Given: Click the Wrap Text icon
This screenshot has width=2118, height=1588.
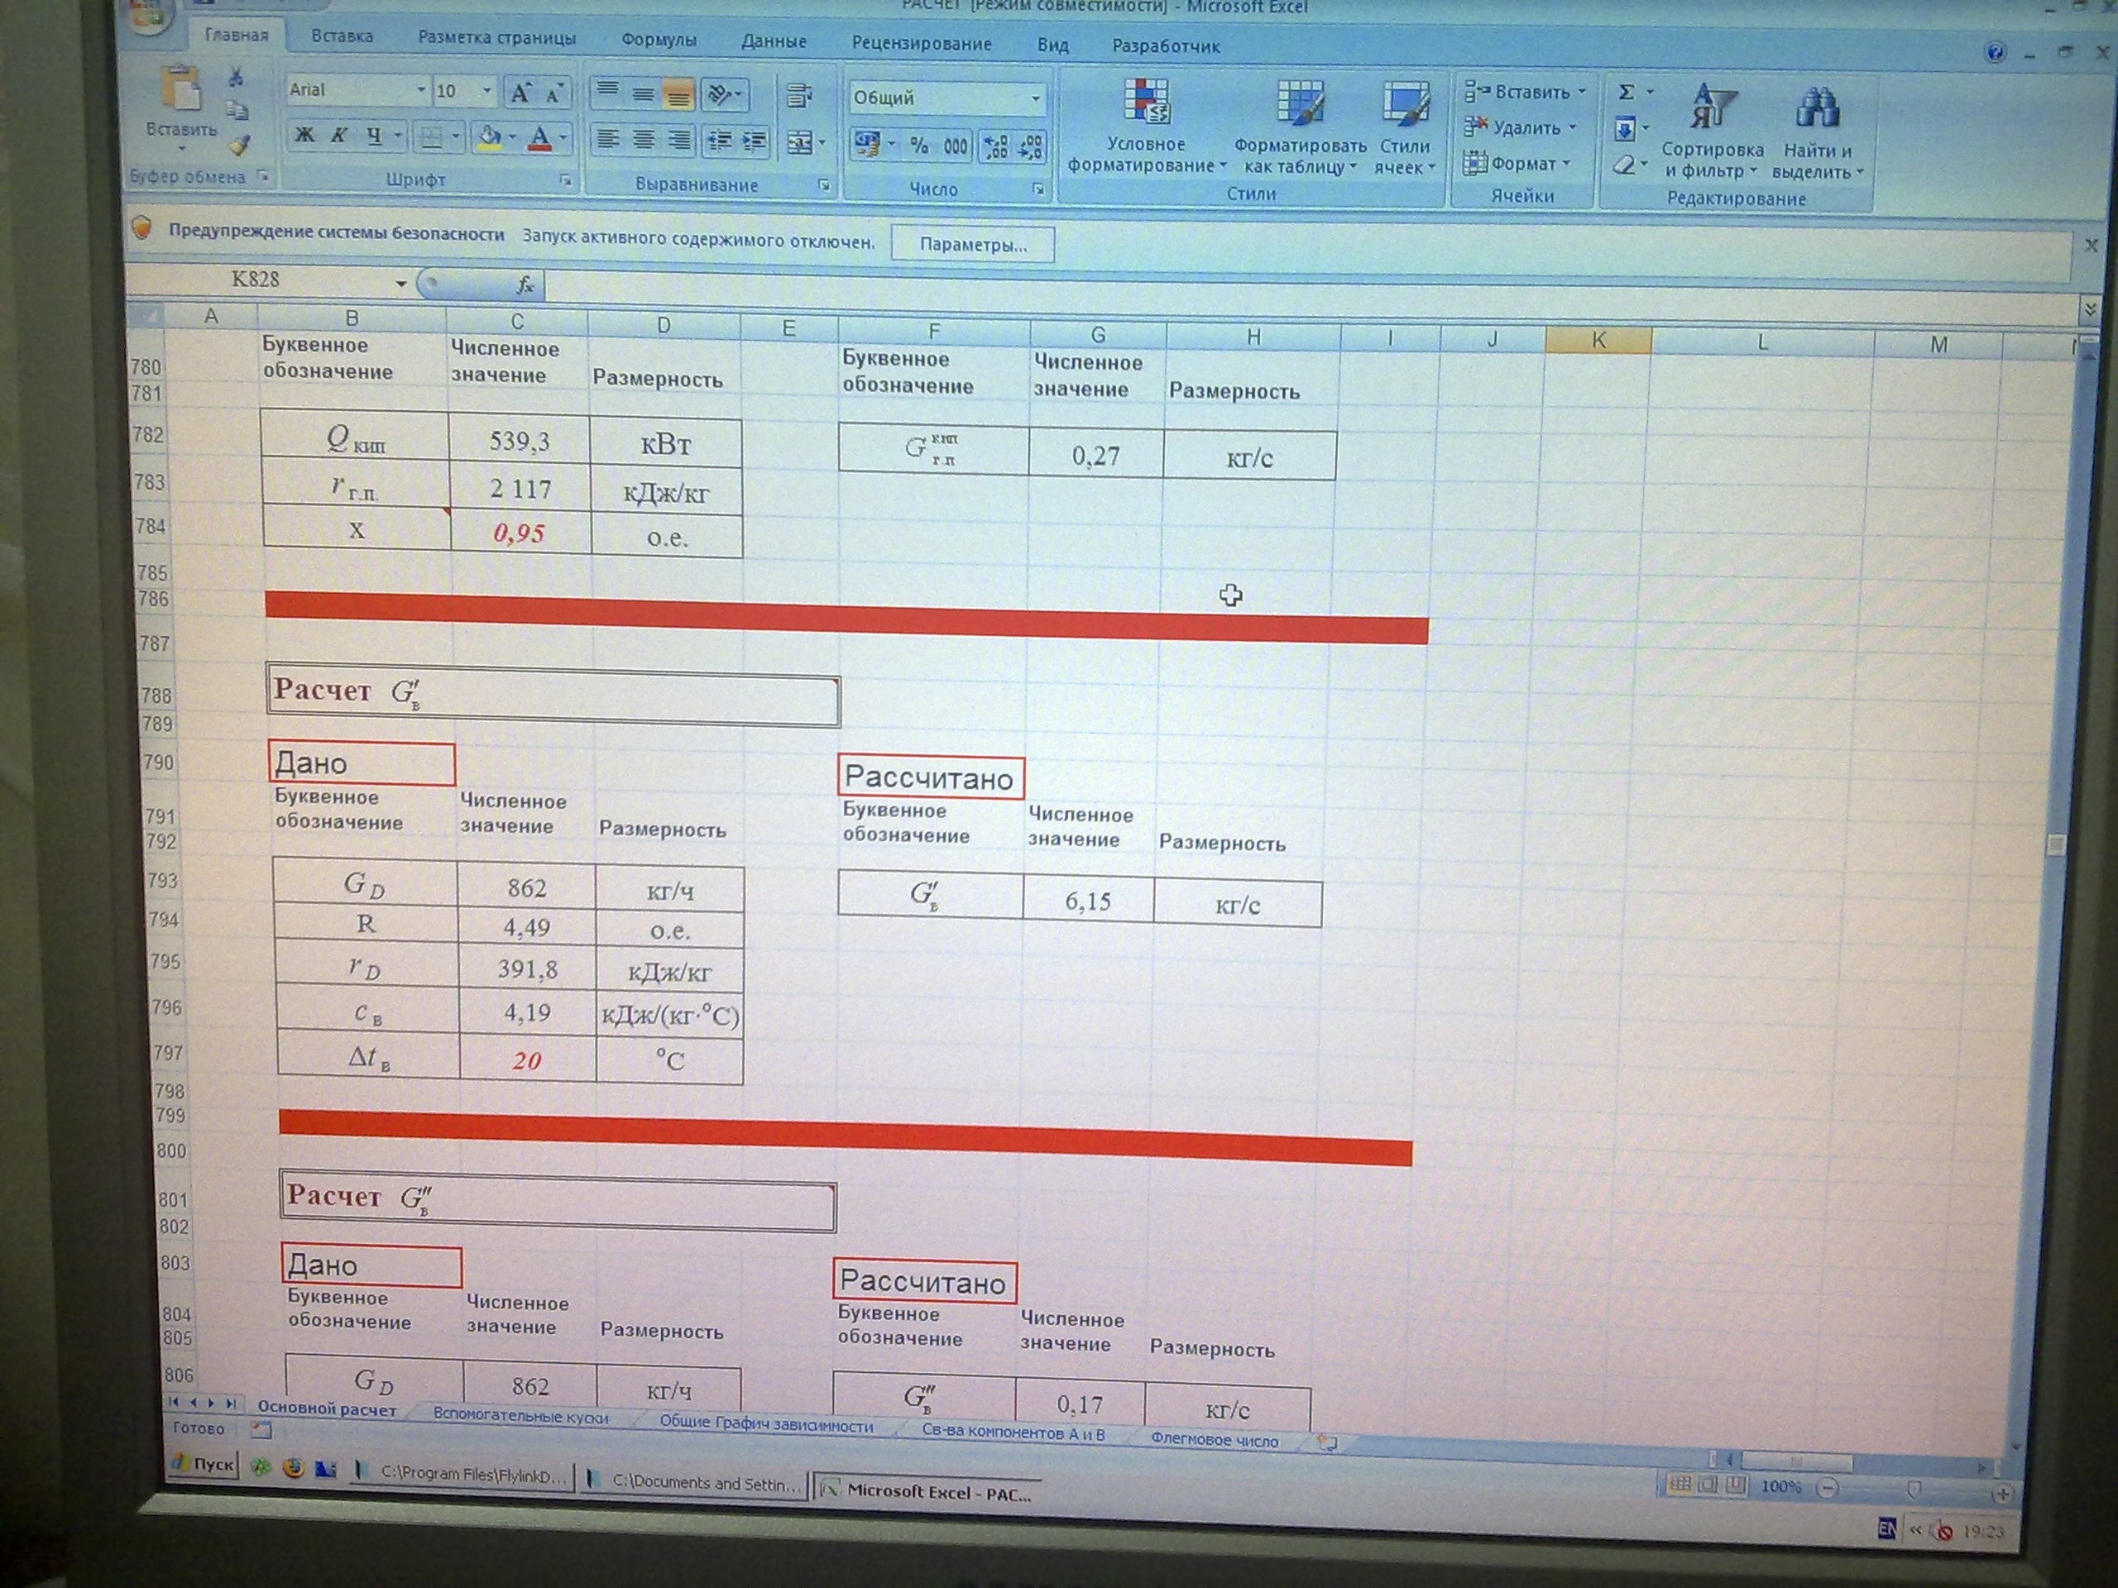Looking at the screenshot, I should click(x=798, y=95).
